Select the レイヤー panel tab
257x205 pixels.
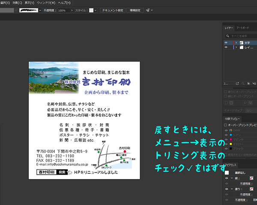(229, 28)
